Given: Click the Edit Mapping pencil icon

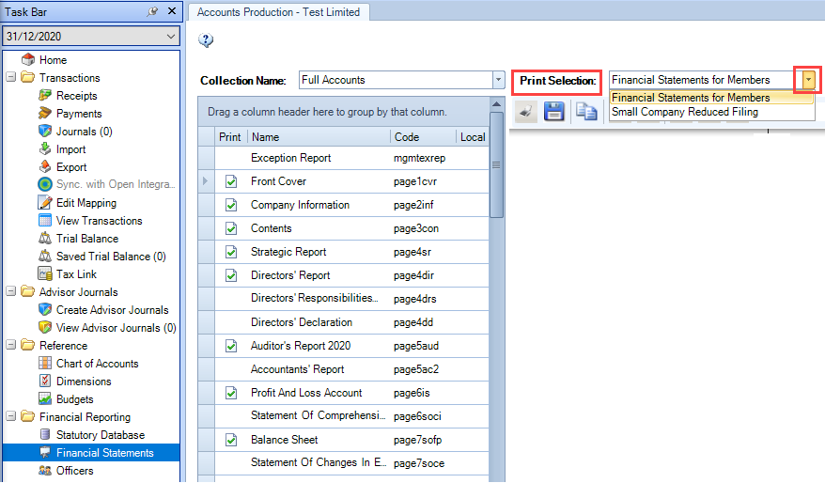Looking at the screenshot, I should [45, 203].
